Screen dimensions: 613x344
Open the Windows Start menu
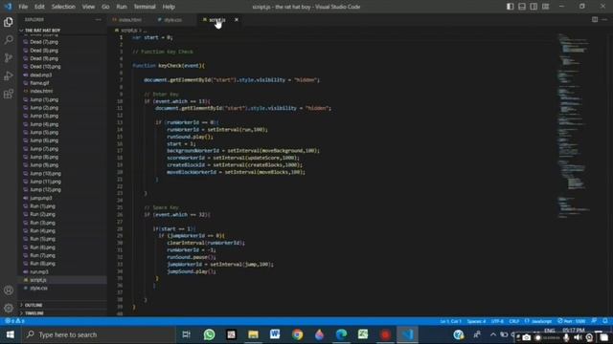tap(11, 334)
